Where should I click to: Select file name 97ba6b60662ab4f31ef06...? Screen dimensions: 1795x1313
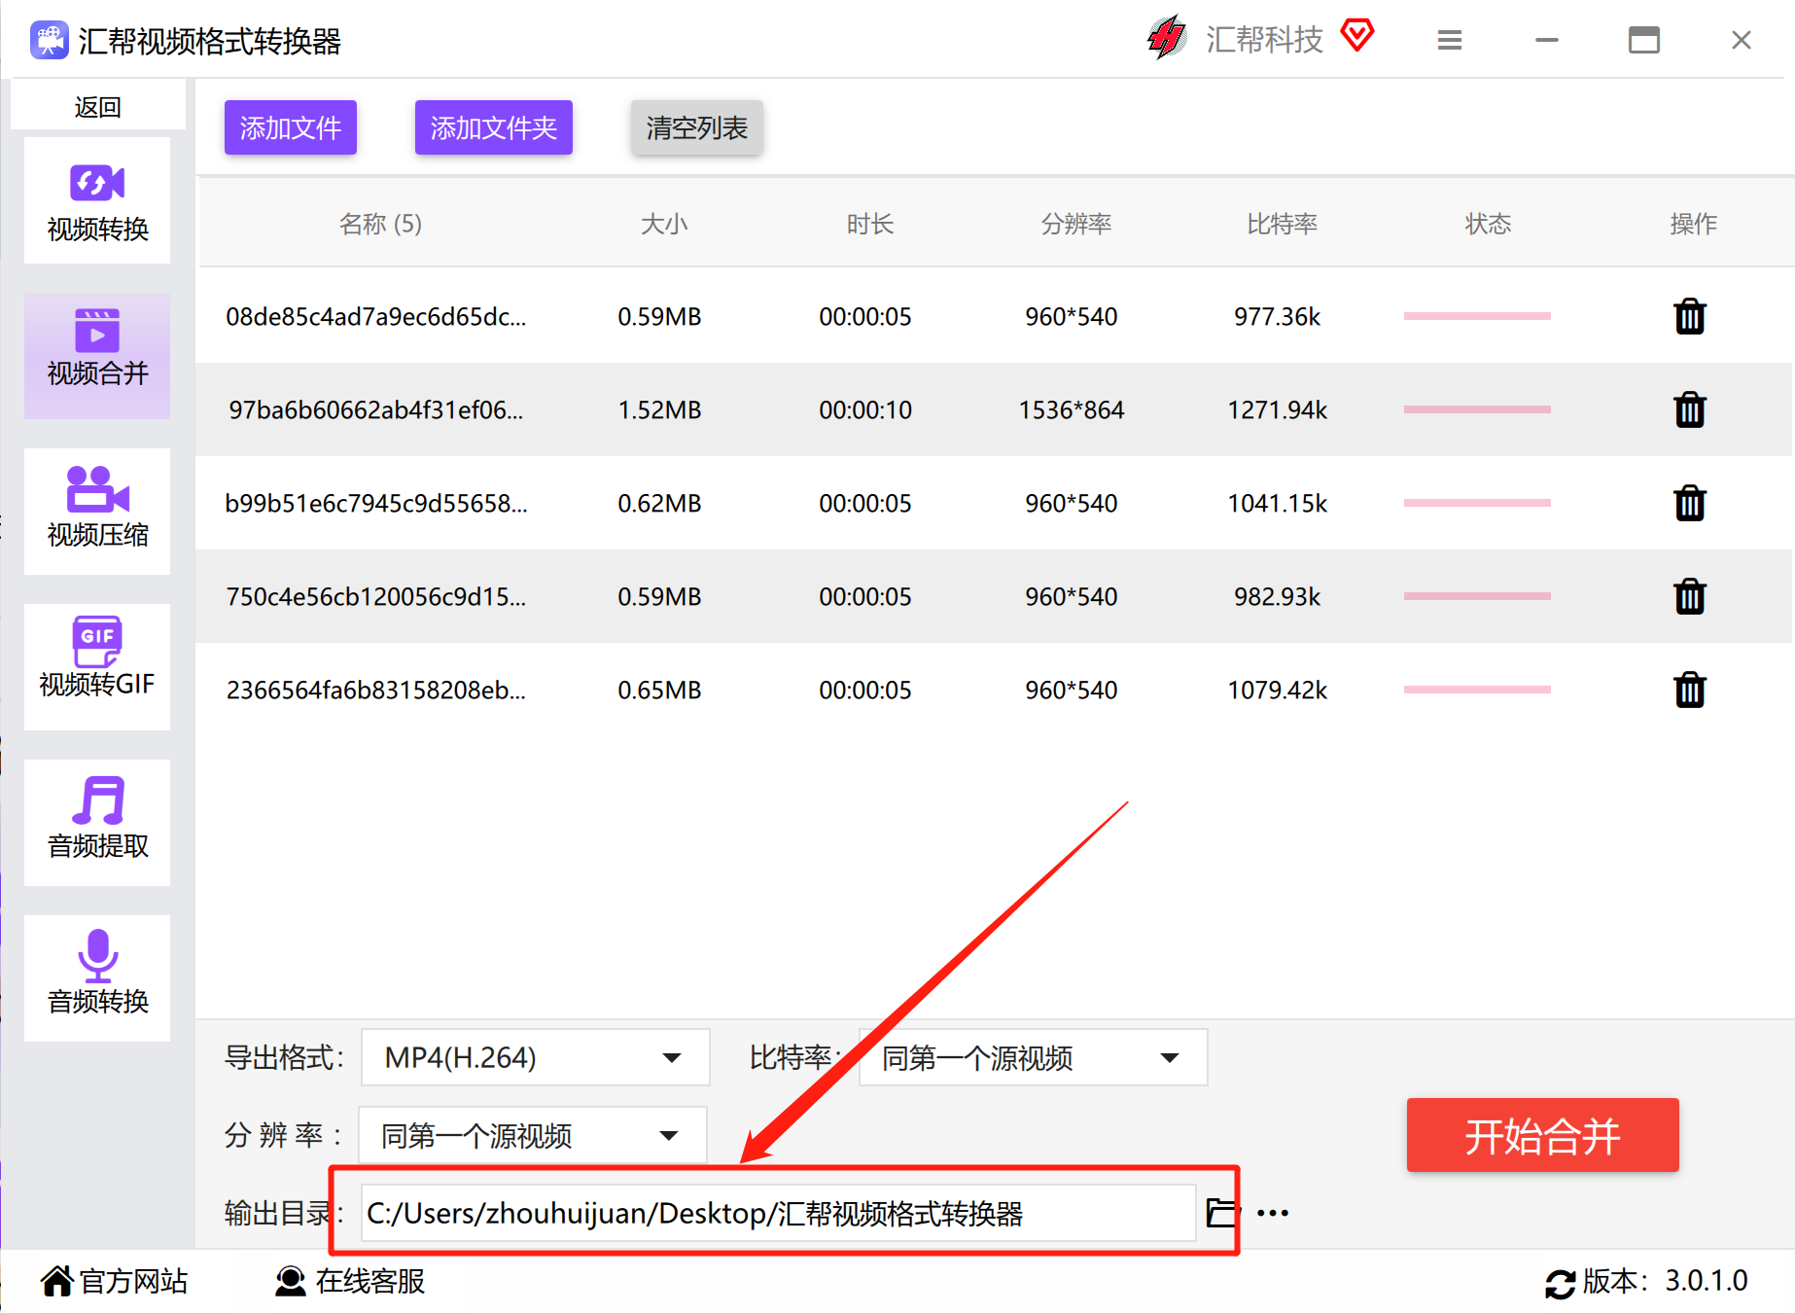tap(376, 409)
